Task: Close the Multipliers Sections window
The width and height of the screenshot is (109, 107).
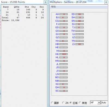Action: [x=106, y=2]
